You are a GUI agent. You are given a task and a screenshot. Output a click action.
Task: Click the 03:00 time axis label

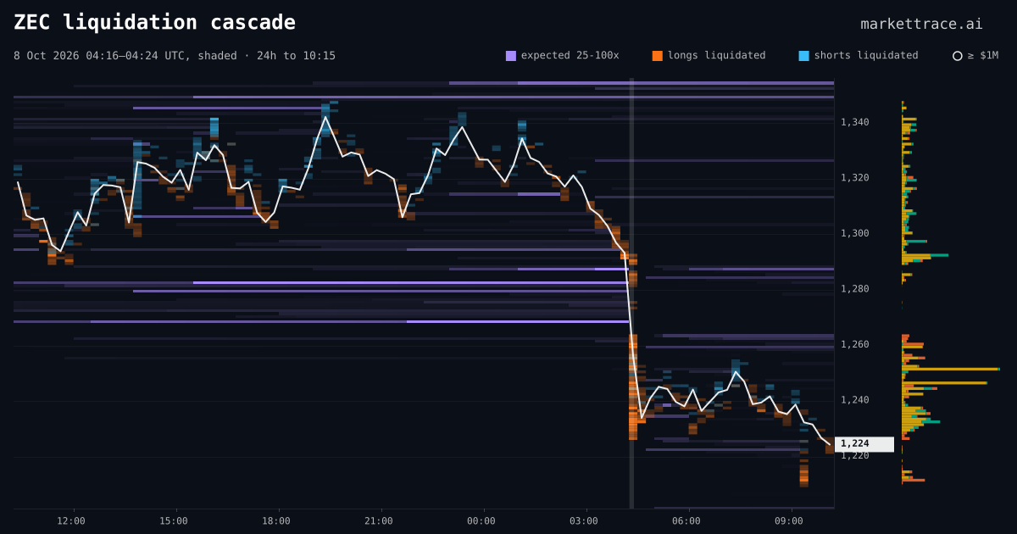click(x=584, y=521)
